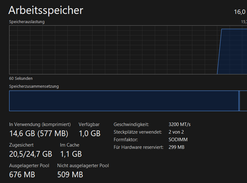Click the Speicherauslastung label
The image size is (247, 183).
click(27, 22)
